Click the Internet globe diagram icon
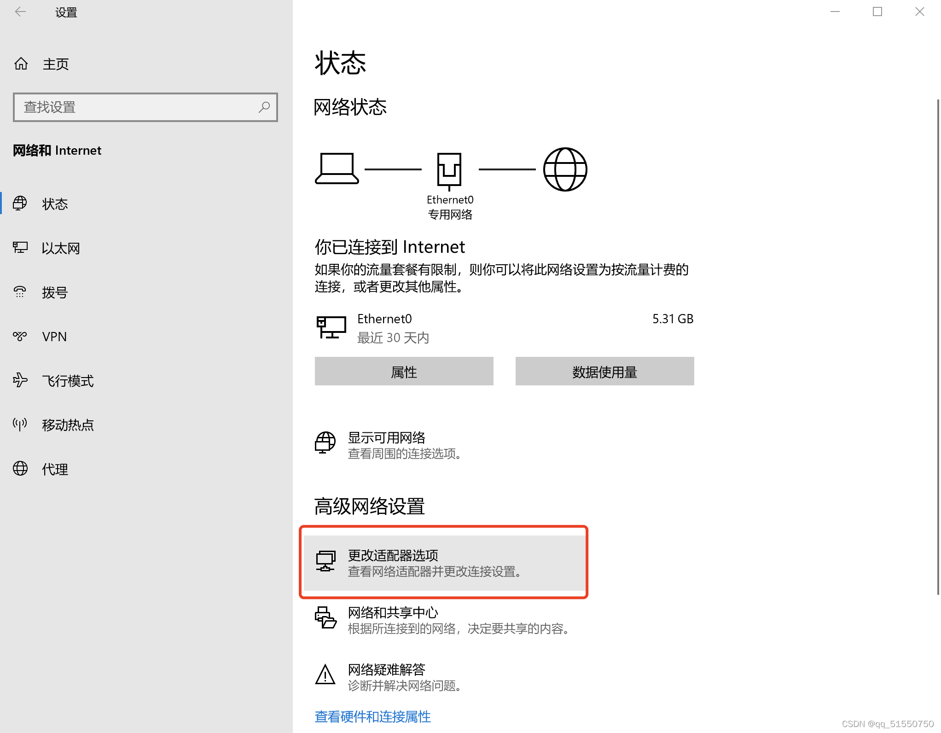Screen dimensions: 941x733 [x=565, y=169]
